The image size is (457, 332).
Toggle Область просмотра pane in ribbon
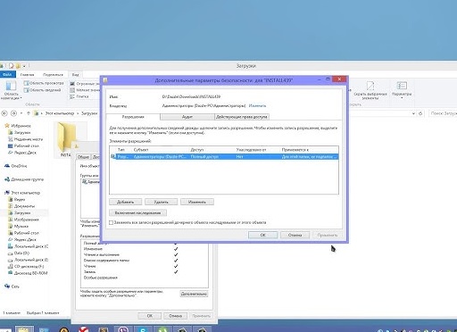[44, 83]
